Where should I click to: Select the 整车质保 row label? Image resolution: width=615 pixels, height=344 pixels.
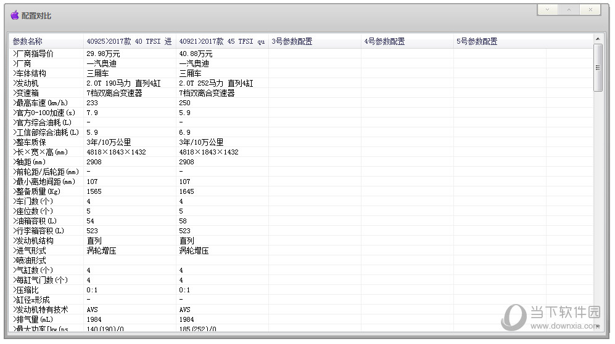pyautogui.click(x=30, y=142)
